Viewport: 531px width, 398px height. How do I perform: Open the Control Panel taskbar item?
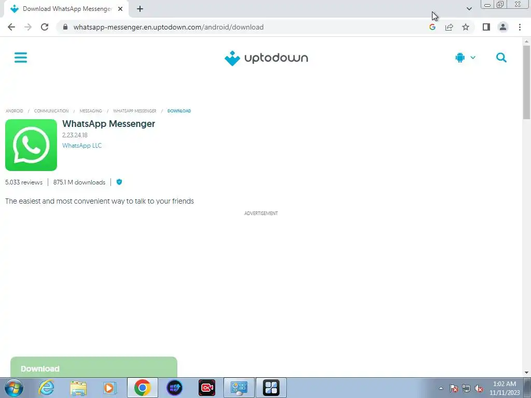[239, 388]
